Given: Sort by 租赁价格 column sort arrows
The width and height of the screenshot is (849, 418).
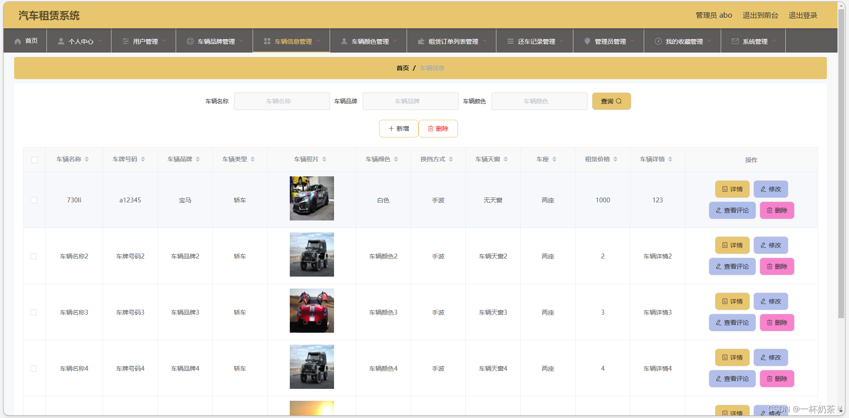Looking at the screenshot, I should pyautogui.click(x=615, y=159).
